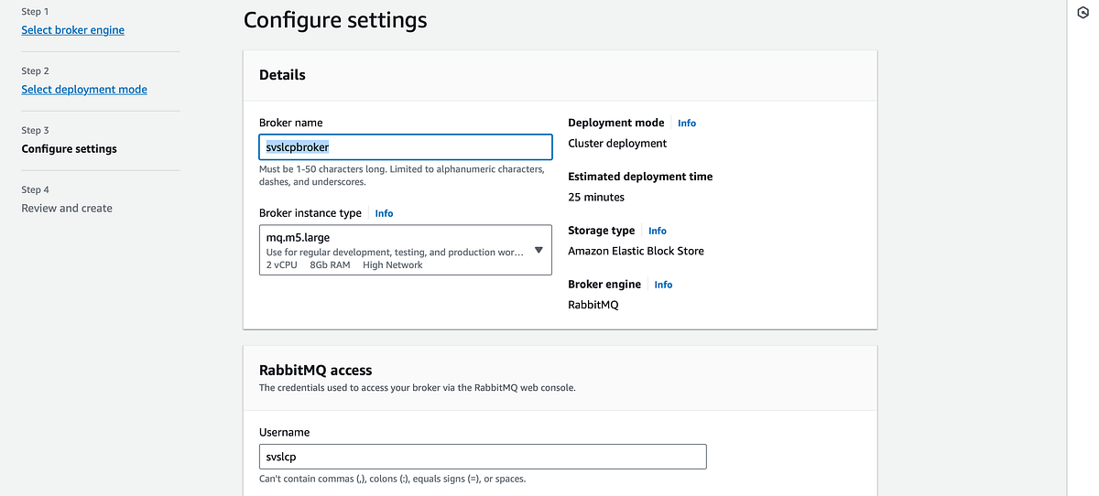Viewport: 1099px width, 496px height.
Task: Click the 'Configure settings' page heading
Action: 335,19
